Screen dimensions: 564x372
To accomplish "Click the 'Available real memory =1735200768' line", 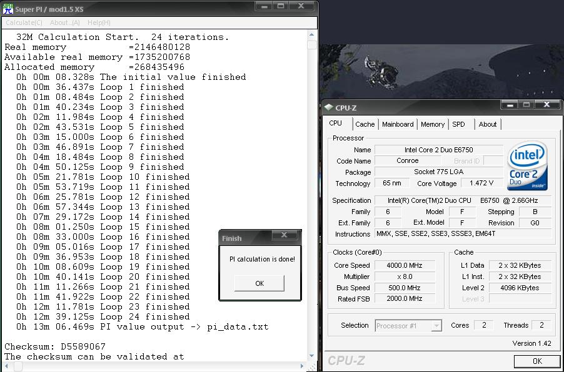I will [97, 57].
